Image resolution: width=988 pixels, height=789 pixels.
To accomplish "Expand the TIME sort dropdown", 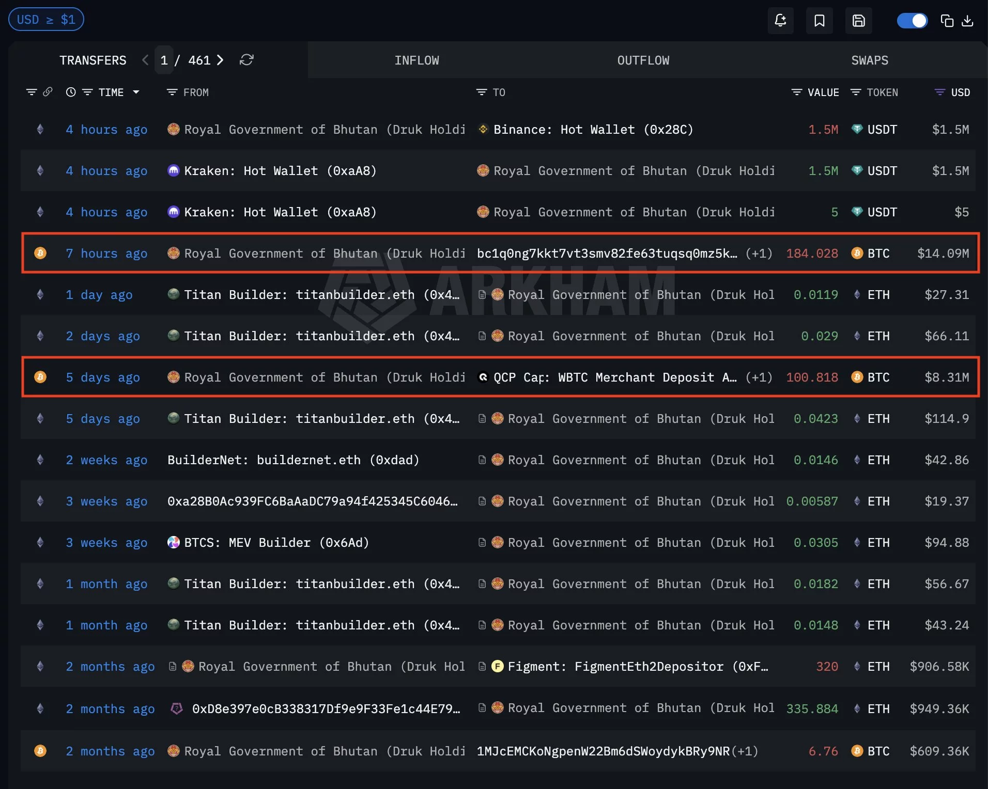I will click(136, 92).
